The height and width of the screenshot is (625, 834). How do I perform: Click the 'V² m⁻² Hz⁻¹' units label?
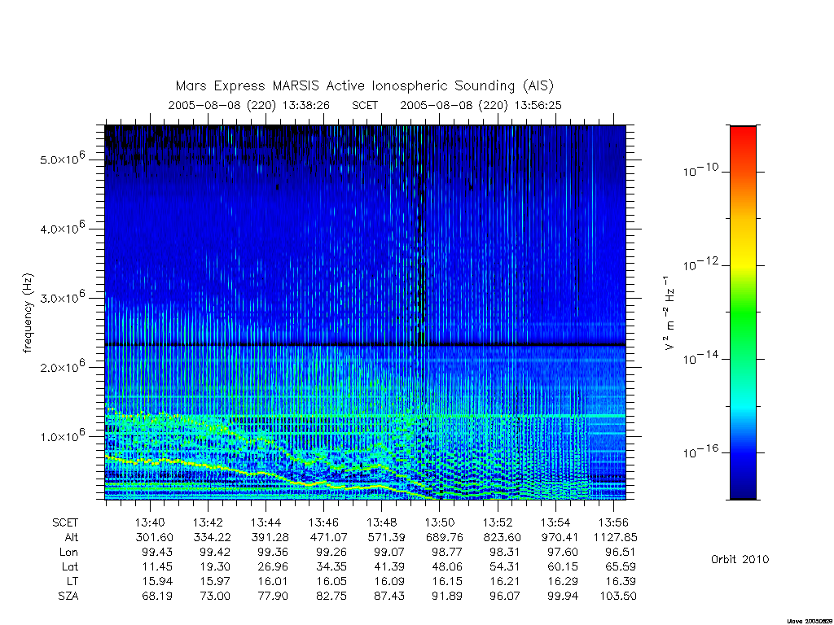(669, 313)
